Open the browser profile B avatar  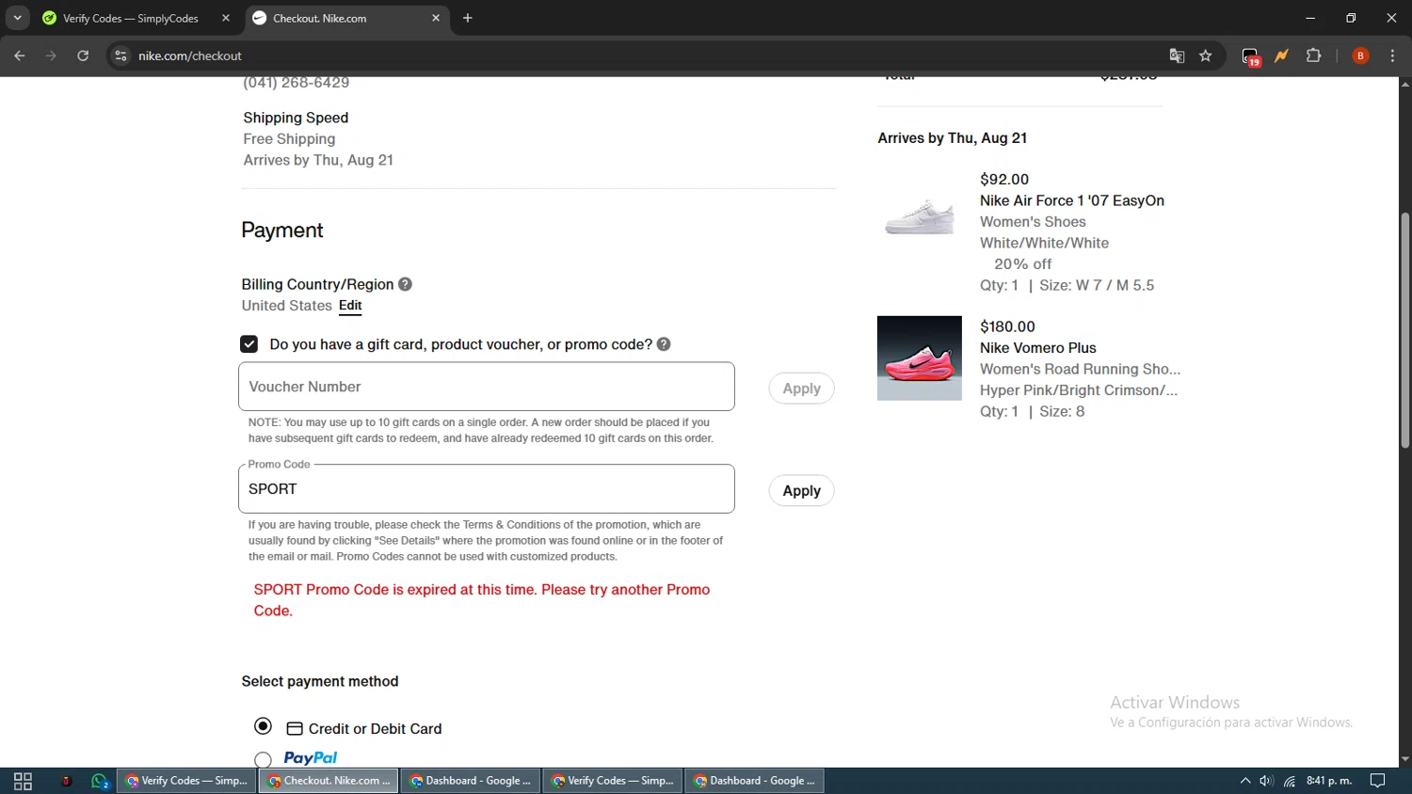pos(1360,56)
